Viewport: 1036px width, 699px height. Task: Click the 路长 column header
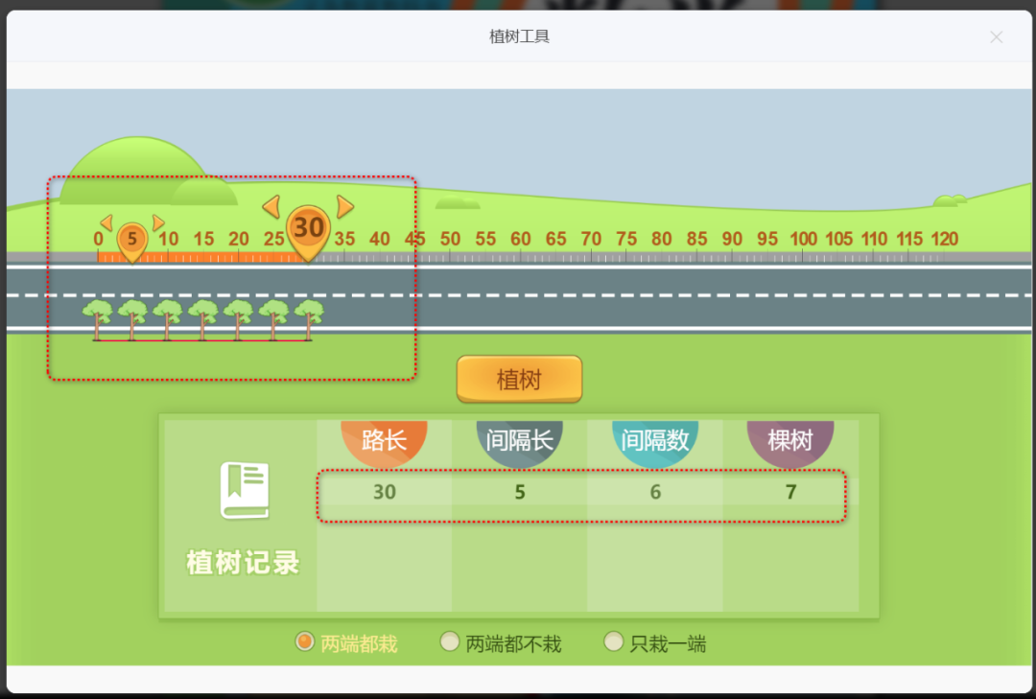click(x=384, y=440)
